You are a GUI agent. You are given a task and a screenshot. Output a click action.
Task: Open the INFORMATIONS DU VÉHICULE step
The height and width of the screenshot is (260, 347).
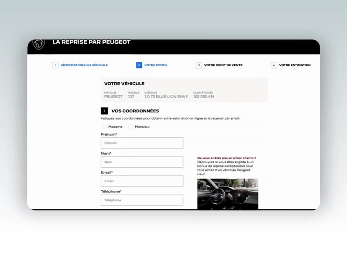pos(83,65)
